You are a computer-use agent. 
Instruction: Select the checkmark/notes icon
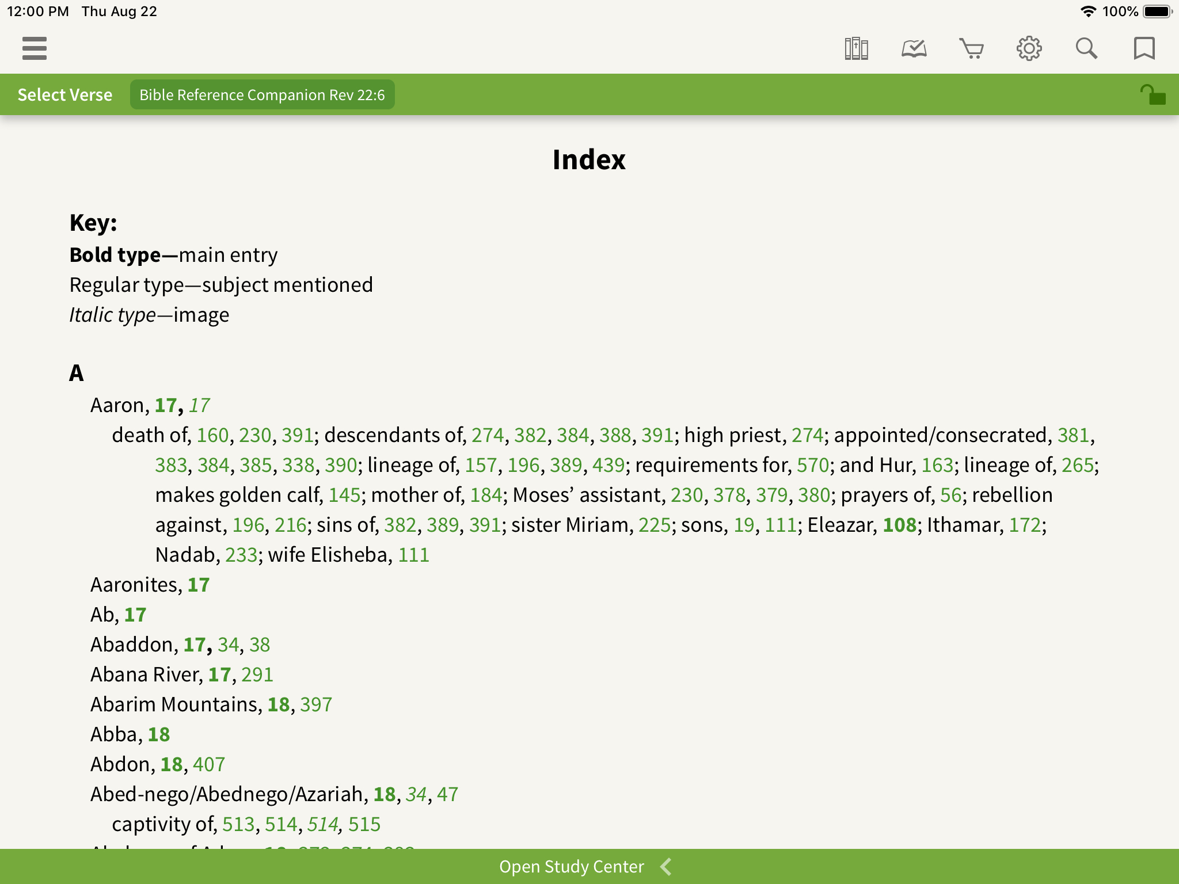tap(912, 48)
